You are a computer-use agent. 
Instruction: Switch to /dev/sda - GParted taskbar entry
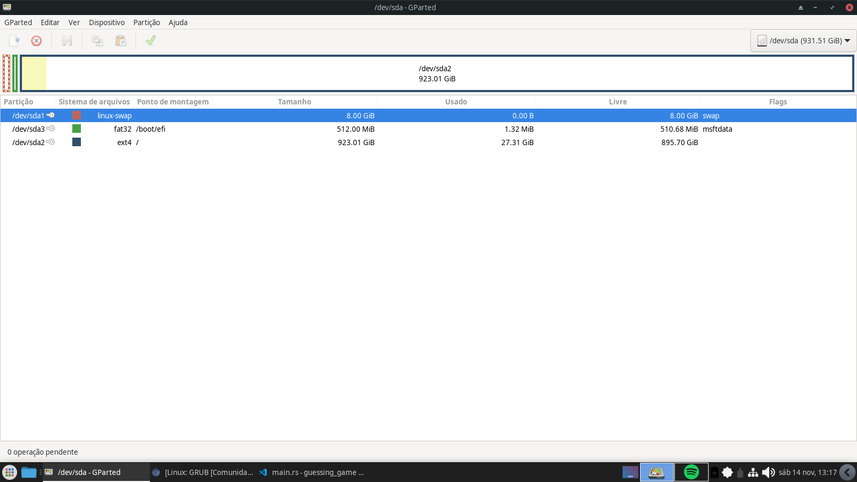coord(96,472)
